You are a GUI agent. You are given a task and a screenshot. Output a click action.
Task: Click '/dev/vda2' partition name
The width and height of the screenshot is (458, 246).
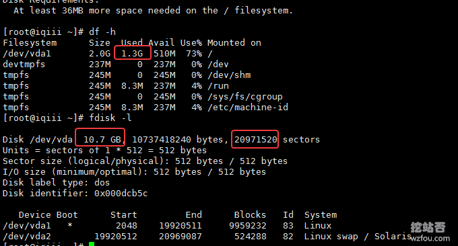27,237
